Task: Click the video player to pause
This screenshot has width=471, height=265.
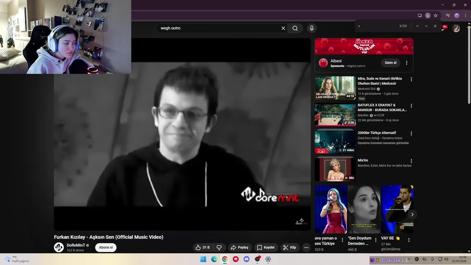Action: pos(182,134)
